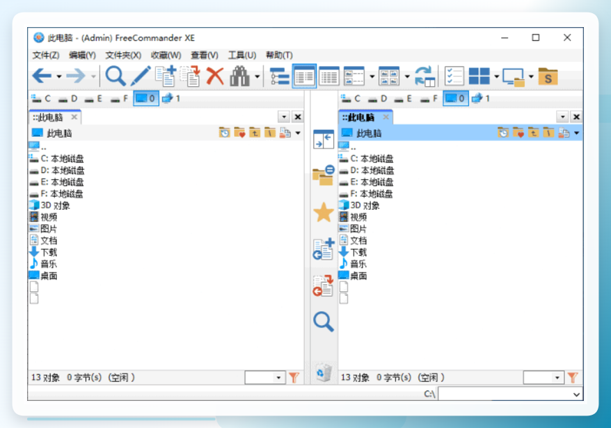Switch right panel to drive F
611x428 pixels.
click(x=429, y=99)
